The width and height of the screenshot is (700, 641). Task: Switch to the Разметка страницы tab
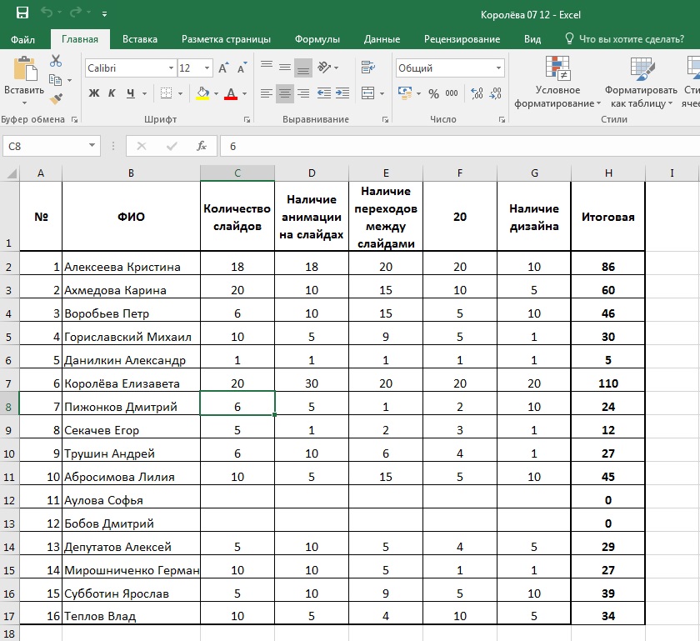(x=226, y=39)
